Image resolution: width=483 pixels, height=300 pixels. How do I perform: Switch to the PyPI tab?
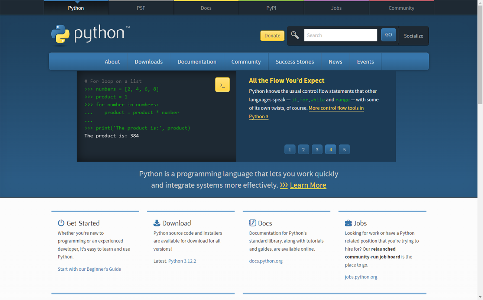tap(271, 7)
